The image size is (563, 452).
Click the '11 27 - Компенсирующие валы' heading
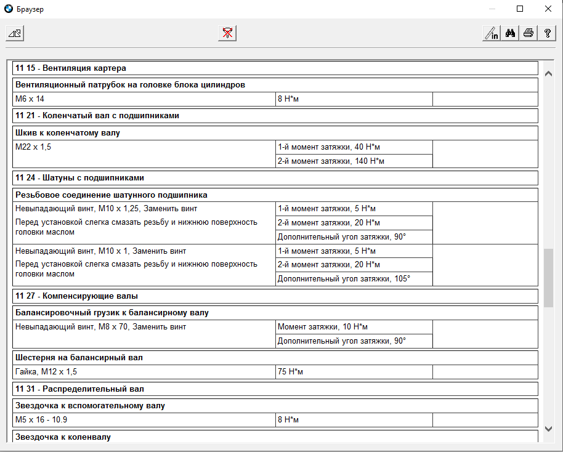tap(77, 296)
